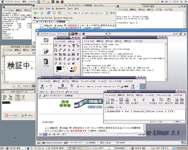Select the Pencil tool in GIMP
This screenshot has width=188, height=150.
(x=65, y=59)
